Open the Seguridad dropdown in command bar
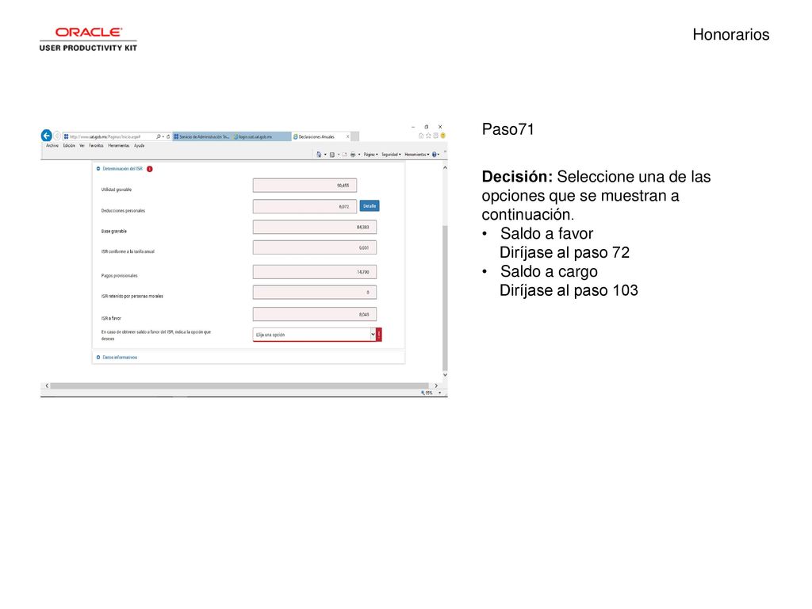Screen dimensions: 812x609 tap(391, 155)
